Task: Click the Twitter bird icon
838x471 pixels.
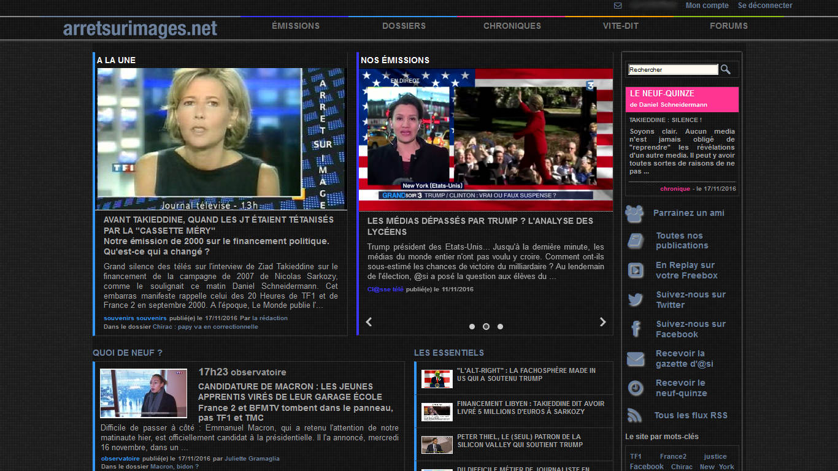Action: pos(636,300)
